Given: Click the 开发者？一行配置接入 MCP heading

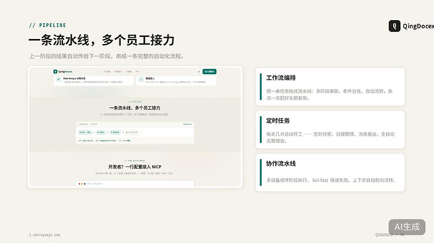Looking at the screenshot, I should tap(135, 166).
